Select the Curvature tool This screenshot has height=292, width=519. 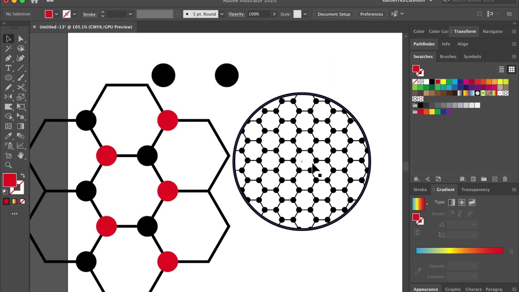tap(21, 58)
